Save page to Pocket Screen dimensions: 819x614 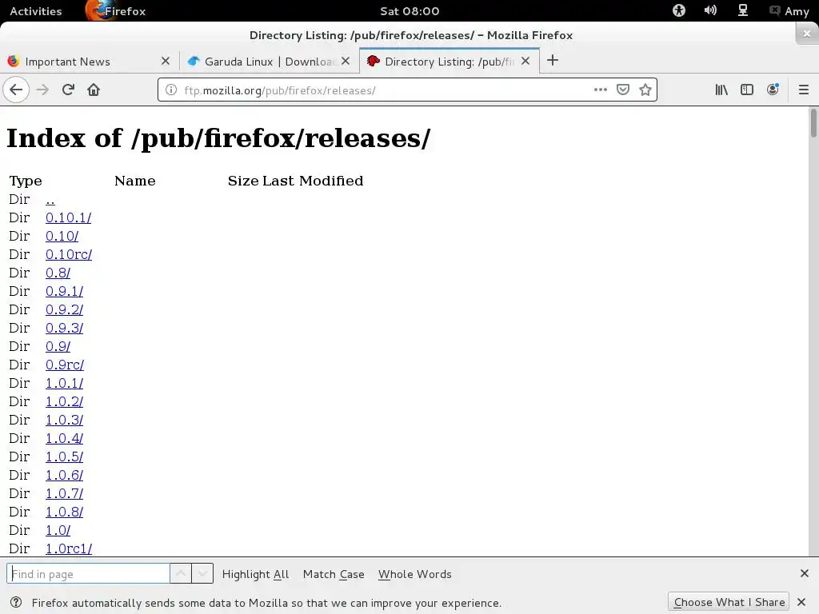(x=622, y=90)
